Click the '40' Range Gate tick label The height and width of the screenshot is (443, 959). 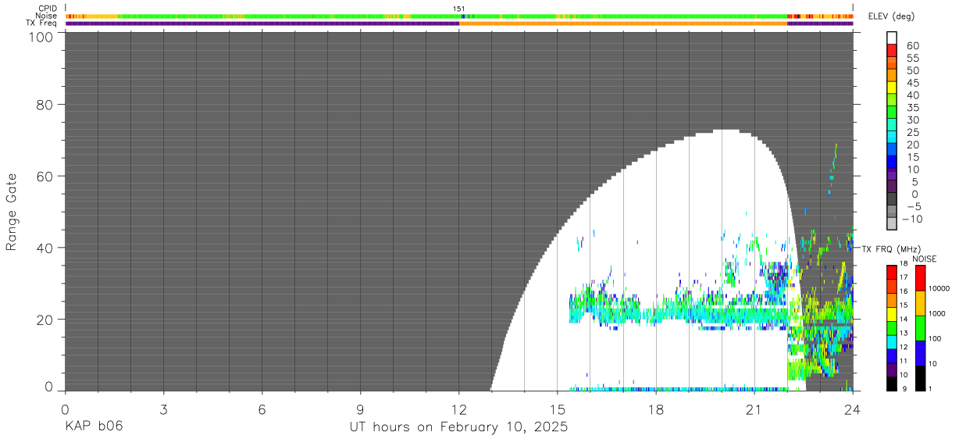[44, 248]
